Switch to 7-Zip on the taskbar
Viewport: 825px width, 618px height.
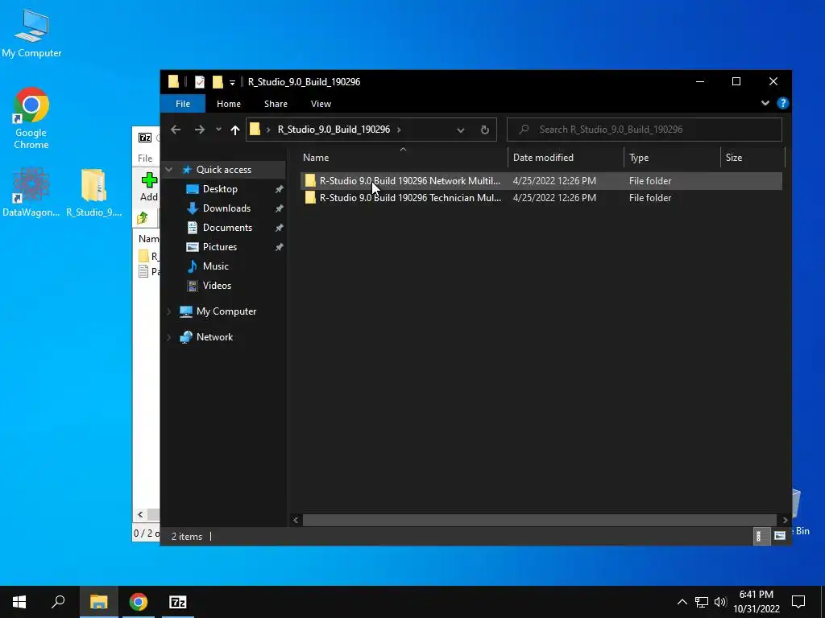pos(178,602)
